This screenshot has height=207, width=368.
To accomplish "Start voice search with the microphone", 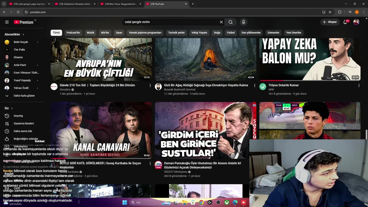I will coord(244,22).
